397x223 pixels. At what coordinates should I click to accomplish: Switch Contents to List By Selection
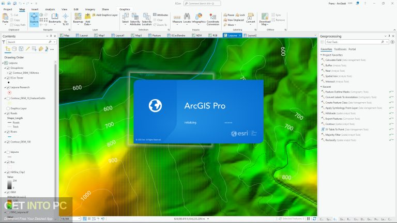pos(21,49)
